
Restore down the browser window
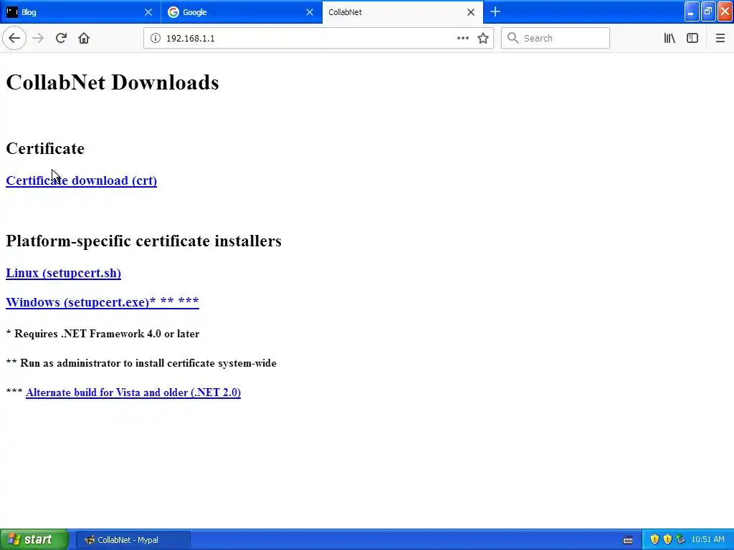tap(707, 11)
